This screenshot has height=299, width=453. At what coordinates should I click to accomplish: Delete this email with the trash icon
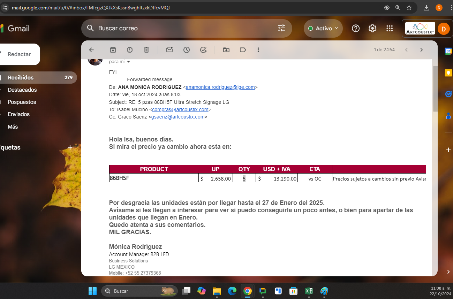click(146, 50)
